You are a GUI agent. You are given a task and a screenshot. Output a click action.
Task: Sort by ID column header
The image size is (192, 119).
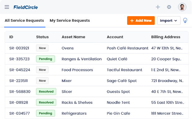[11, 37]
